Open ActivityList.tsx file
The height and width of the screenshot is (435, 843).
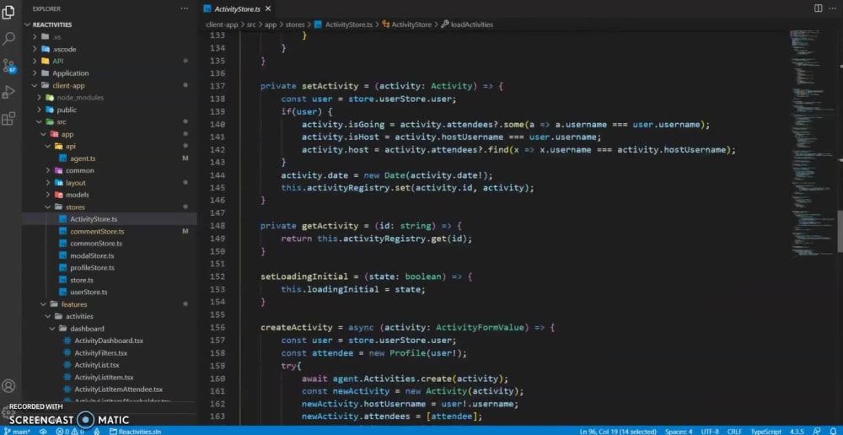110,364
